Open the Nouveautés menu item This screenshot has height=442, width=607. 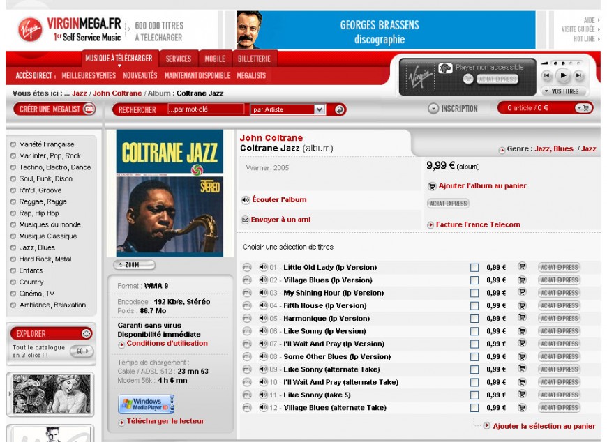point(140,75)
